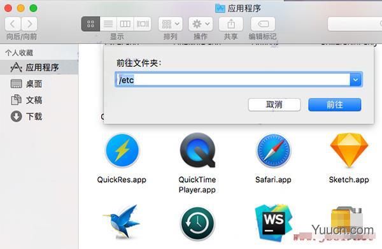Select 应用程序 in the sidebar

click(x=39, y=68)
